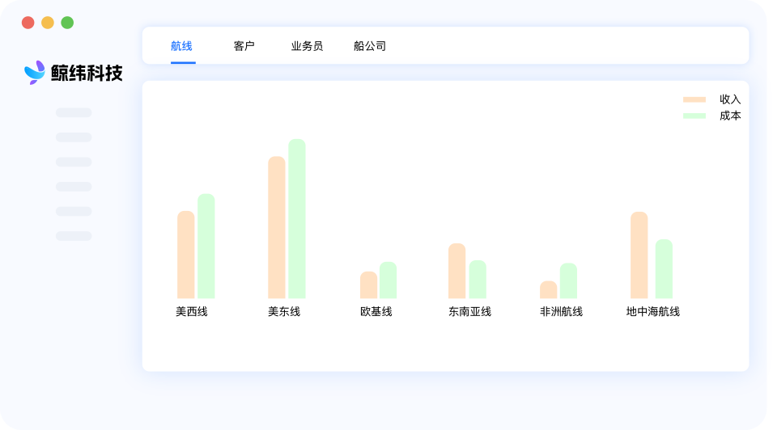Click the 非洲航线 green cost bar

pos(568,280)
